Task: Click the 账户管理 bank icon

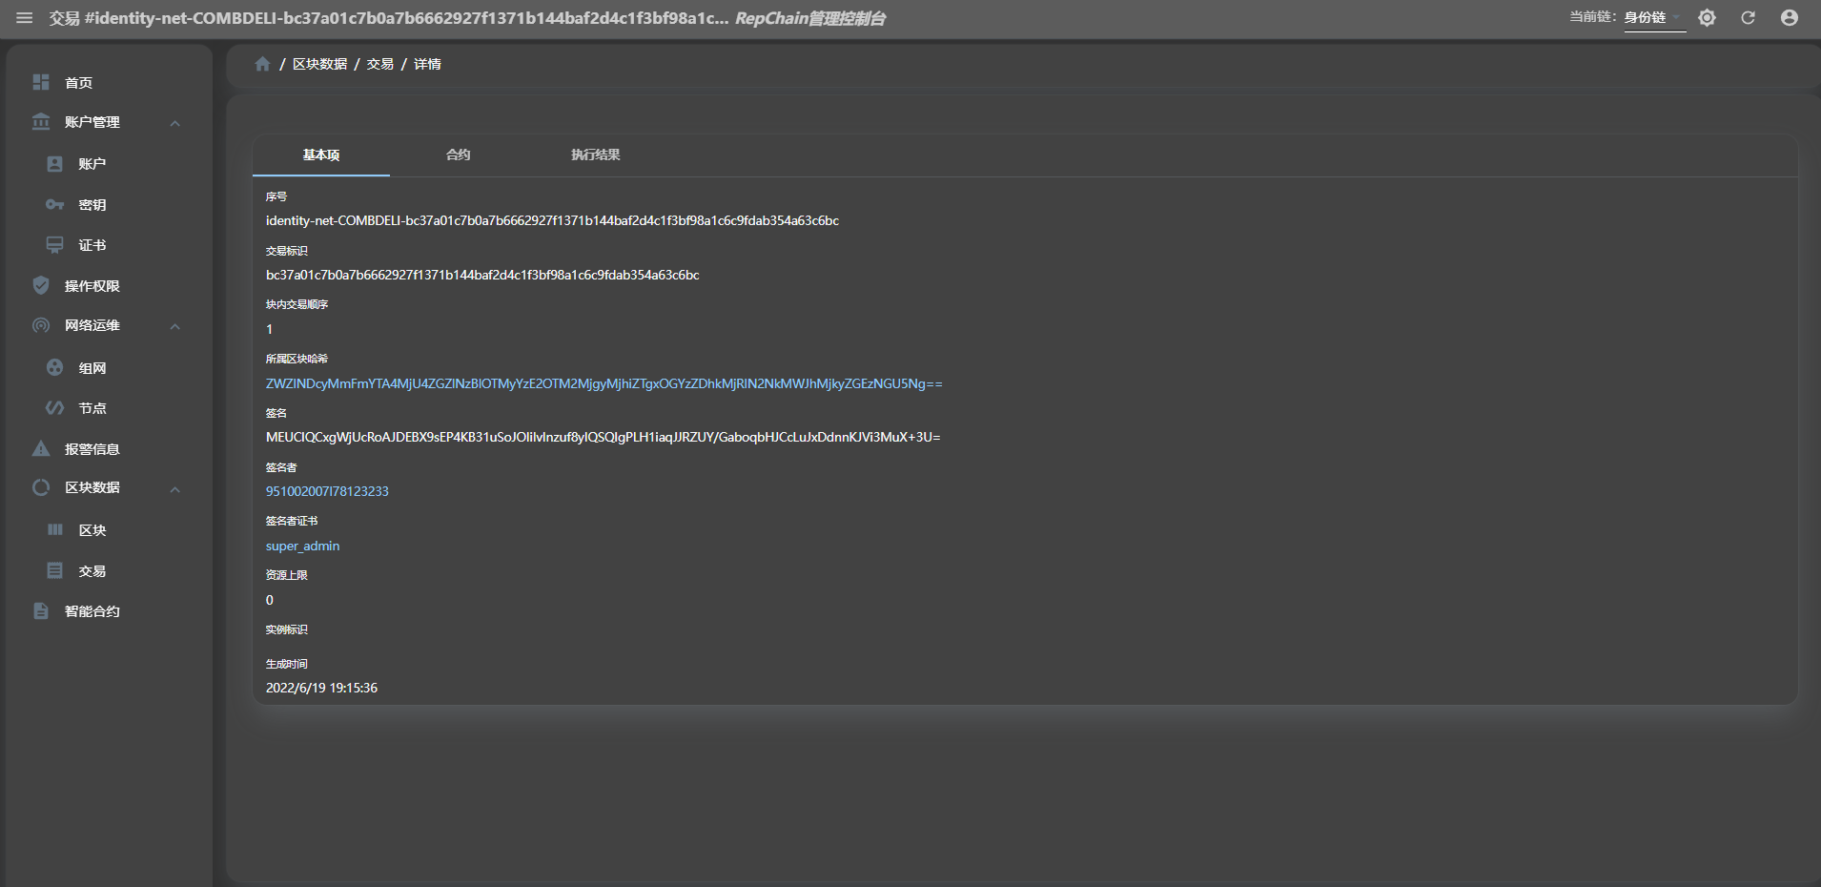Action: pos(41,122)
